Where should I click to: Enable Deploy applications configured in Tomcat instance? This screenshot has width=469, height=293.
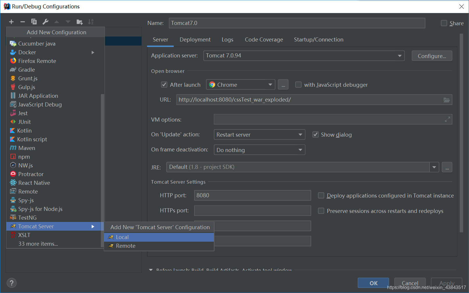tap(321, 196)
